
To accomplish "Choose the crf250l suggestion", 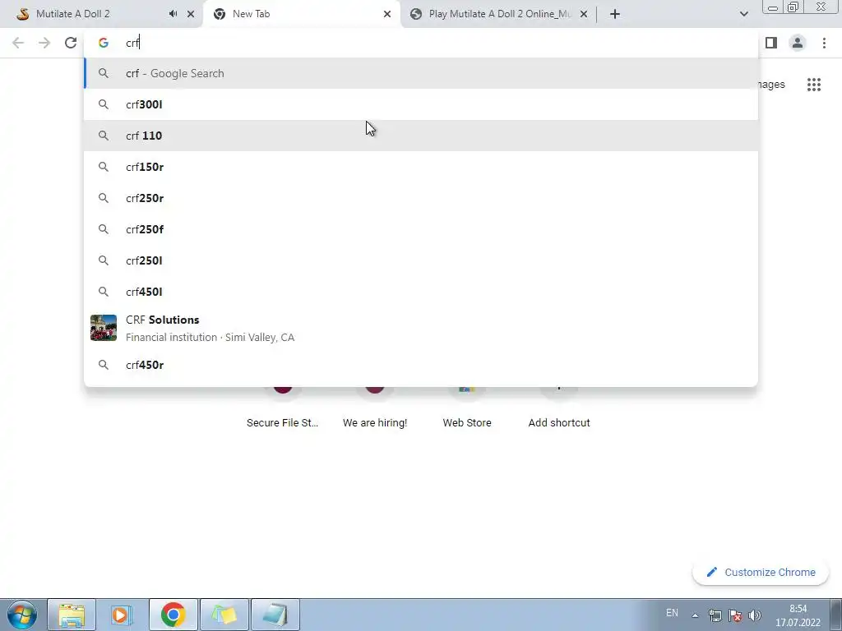I will (x=421, y=260).
